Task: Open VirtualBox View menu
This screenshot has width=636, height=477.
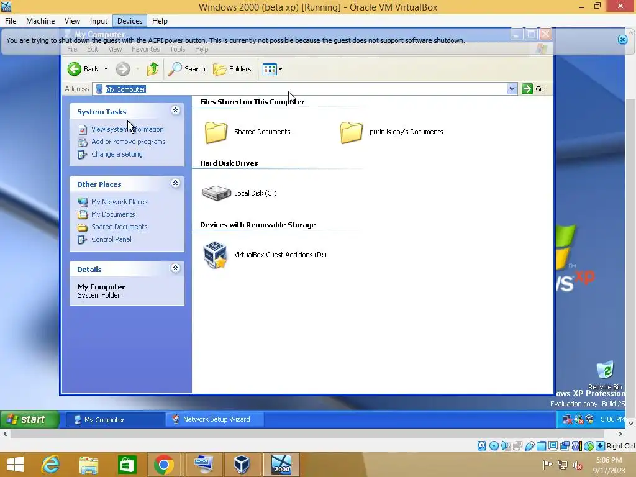Action: coord(72,21)
